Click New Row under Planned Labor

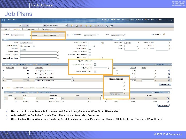pyautogui.click(x=163, y=105)
